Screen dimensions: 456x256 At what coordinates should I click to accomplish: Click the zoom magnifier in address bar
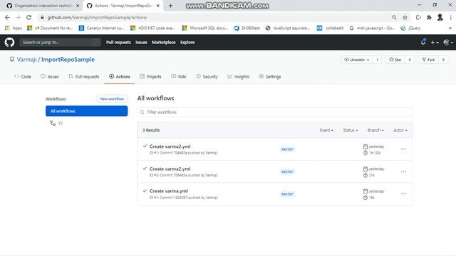[394, 17]
